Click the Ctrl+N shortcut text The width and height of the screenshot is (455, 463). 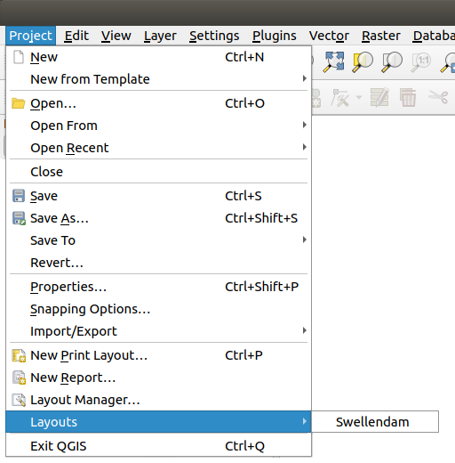click(244, 57)
